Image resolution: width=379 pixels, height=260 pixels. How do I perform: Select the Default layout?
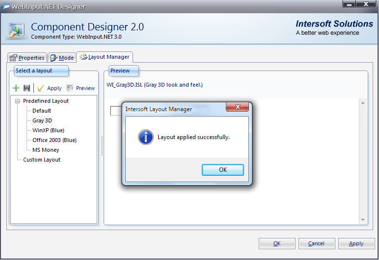(42, 111)
